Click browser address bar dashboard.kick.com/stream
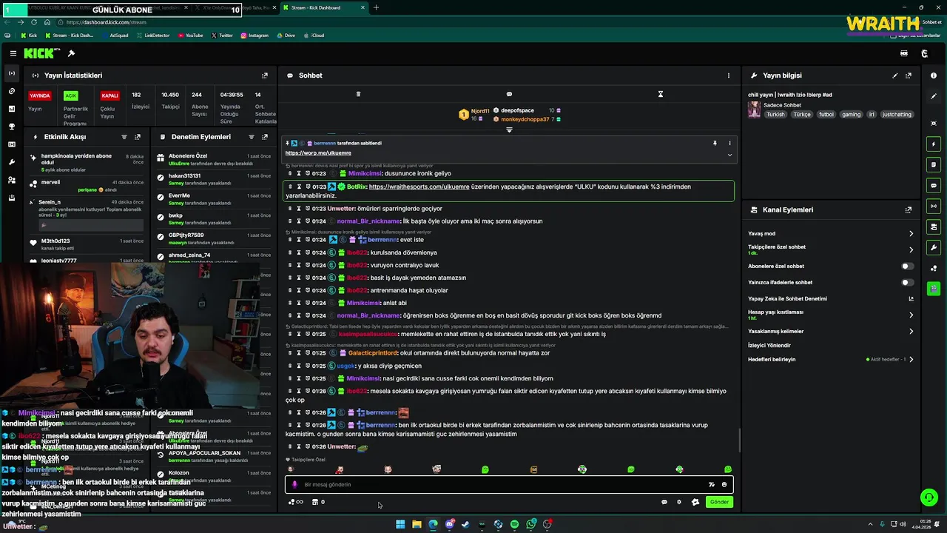The width and height of the screenshot is (947, 533). point(106,22)
